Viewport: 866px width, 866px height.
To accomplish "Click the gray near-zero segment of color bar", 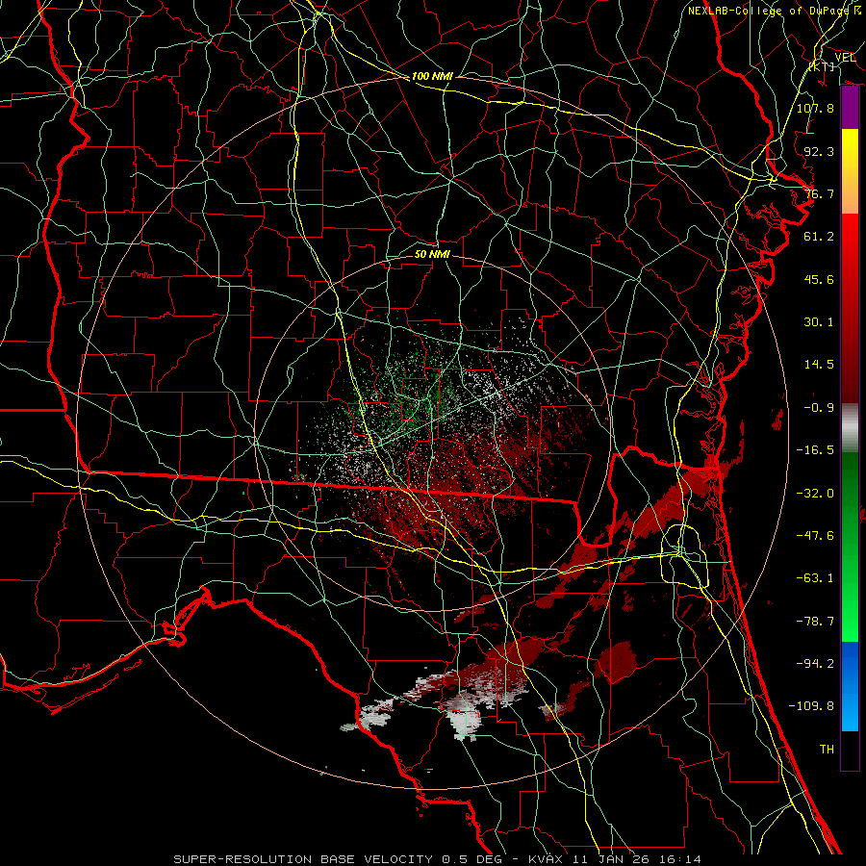I will click(x=850, y=427).
